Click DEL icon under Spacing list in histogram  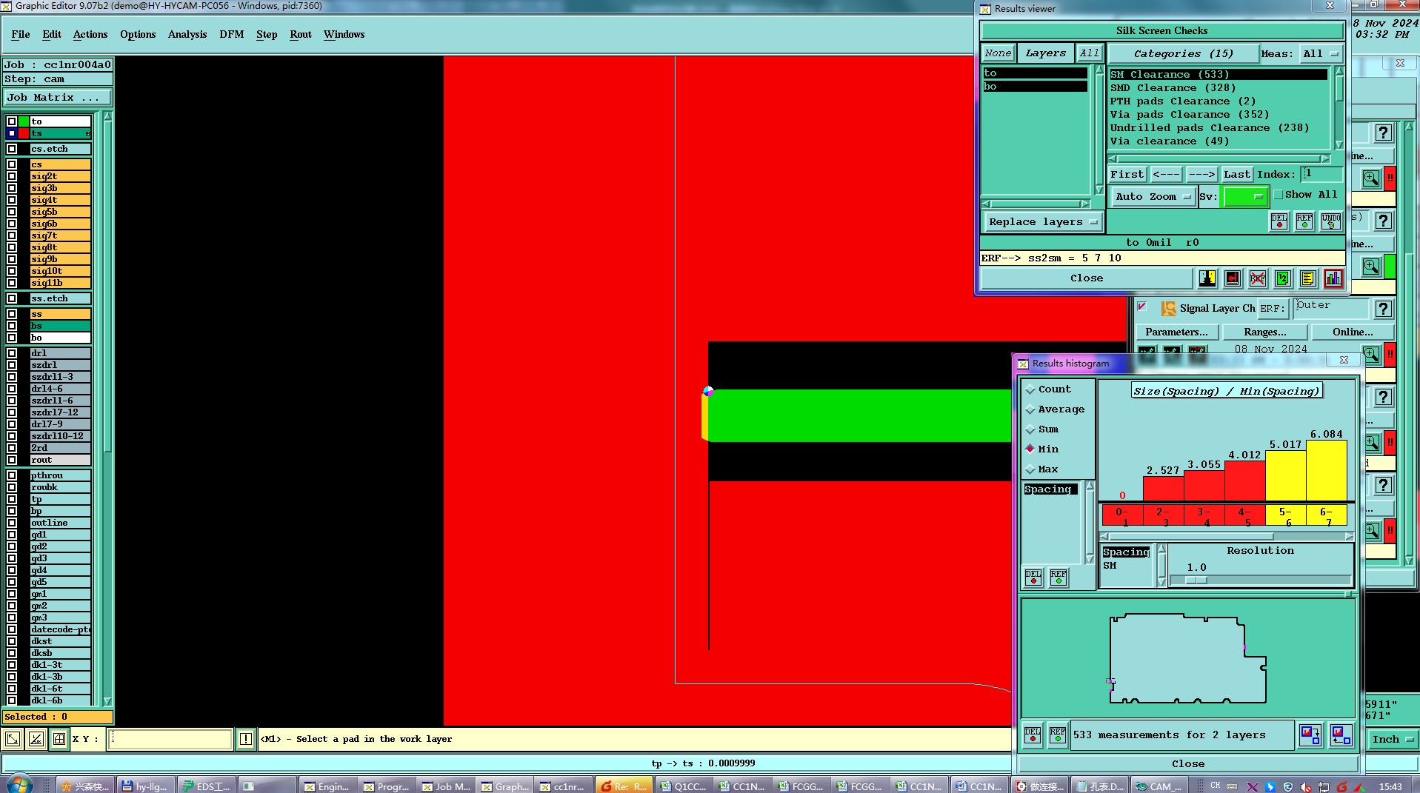(1033, 578)
